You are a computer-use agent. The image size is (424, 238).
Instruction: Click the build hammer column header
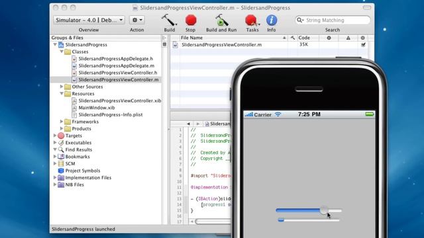292,38
